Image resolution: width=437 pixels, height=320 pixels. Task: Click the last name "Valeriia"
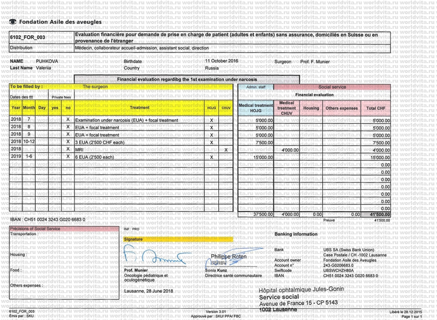[x=44, y=68]
